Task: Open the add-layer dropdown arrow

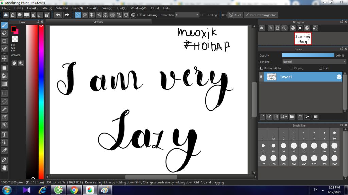Action: tap(286, 116)
